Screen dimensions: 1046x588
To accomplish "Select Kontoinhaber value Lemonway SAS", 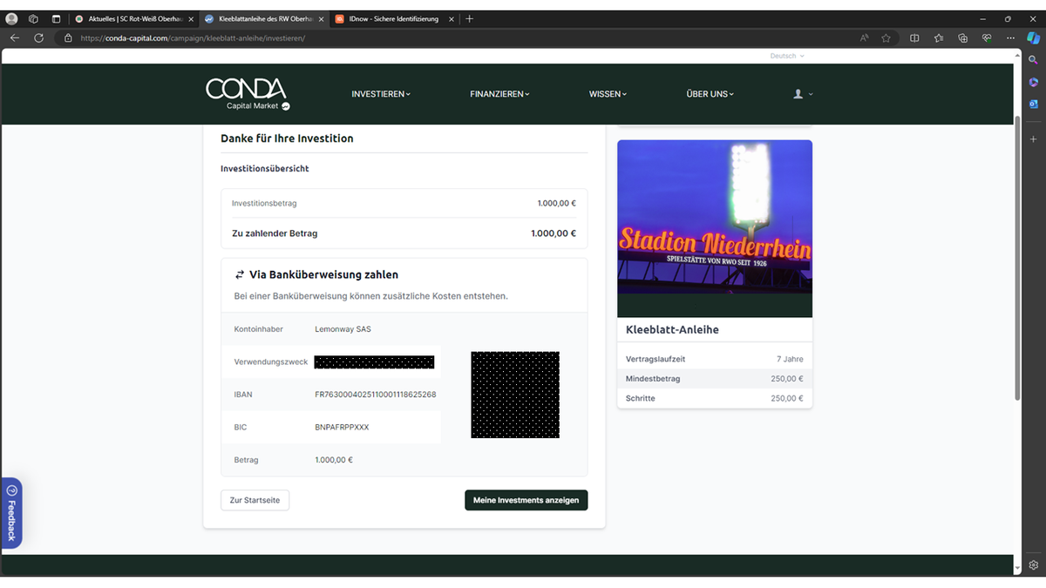I will click(x=343, y=329).
